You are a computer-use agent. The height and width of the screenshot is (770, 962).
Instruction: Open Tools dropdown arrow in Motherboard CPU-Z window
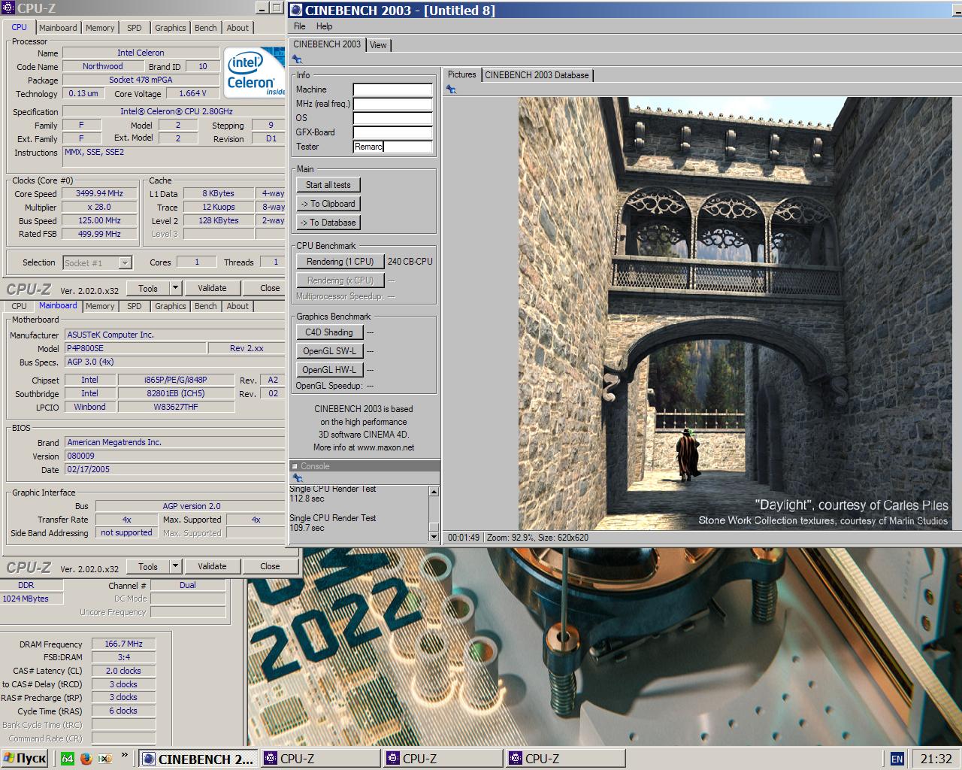coord(175,566)
